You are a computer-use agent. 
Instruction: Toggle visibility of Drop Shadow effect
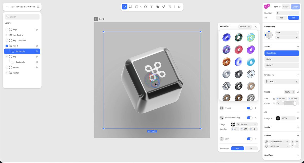pos(292,142)
